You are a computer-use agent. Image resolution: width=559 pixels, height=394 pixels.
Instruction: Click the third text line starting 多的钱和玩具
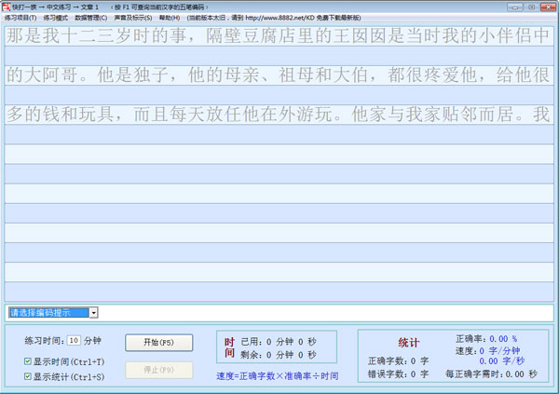coord(279,115)
